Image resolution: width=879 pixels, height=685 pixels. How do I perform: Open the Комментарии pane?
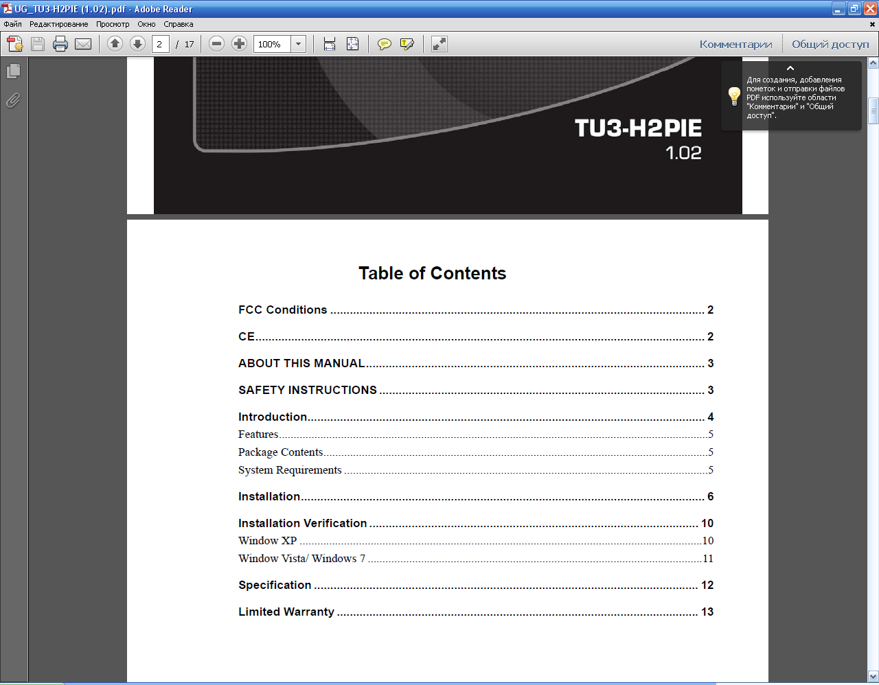tap(735, 45)
